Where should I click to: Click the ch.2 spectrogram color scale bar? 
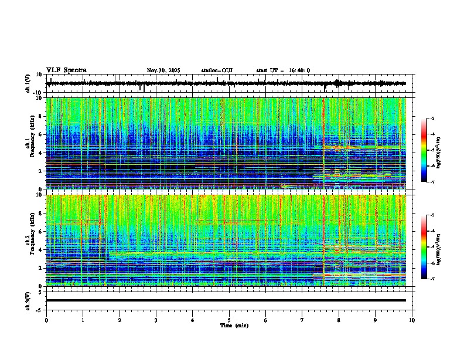424,247
